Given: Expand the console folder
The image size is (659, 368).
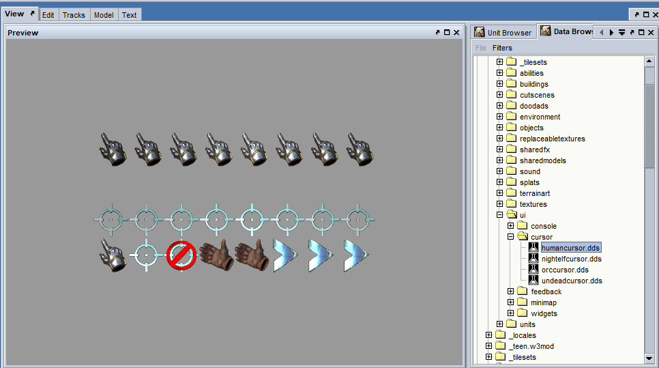Looking at the screenshot, I should [x=511, y=226].
